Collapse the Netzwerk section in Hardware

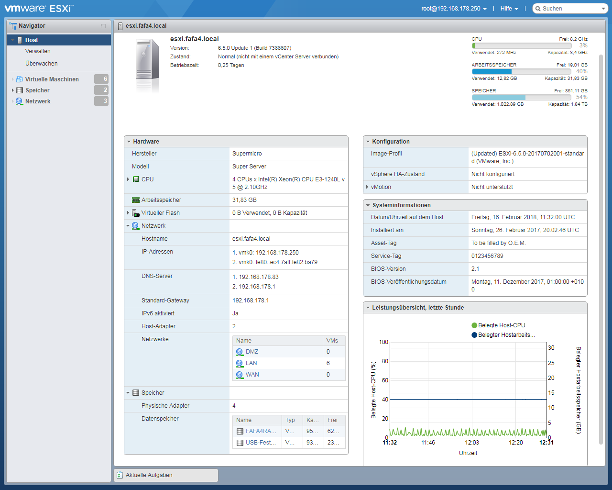(x=128, y=226)
